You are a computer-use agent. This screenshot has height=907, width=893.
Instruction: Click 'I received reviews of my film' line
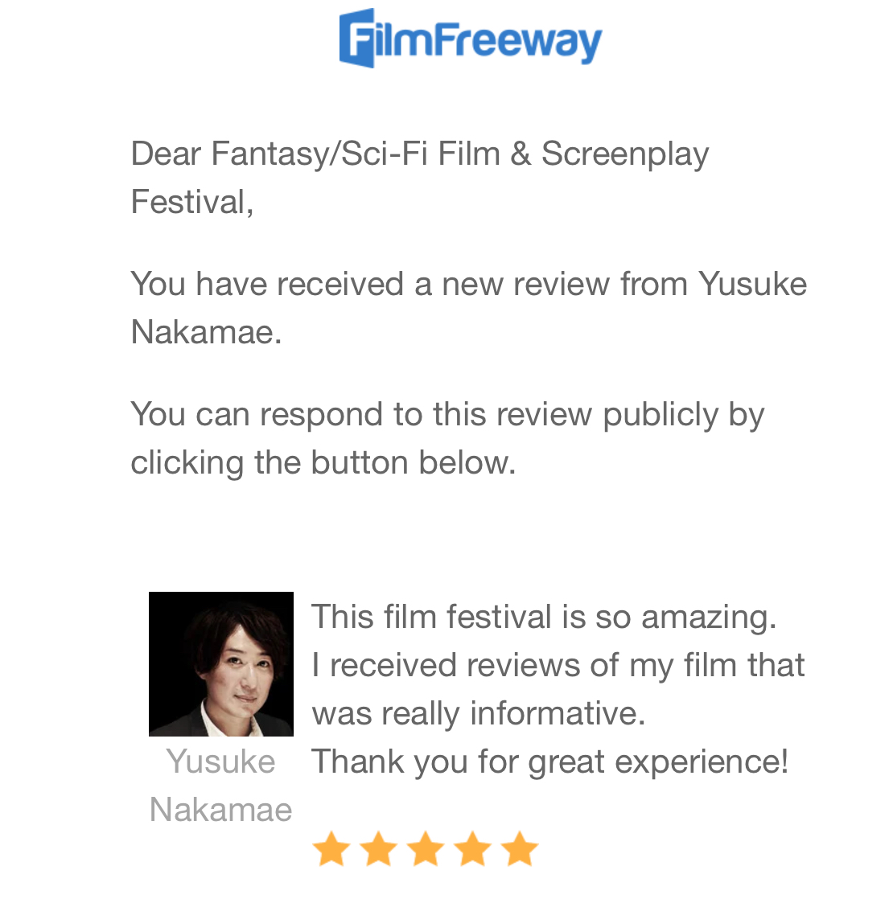click(x=558, y=666)
